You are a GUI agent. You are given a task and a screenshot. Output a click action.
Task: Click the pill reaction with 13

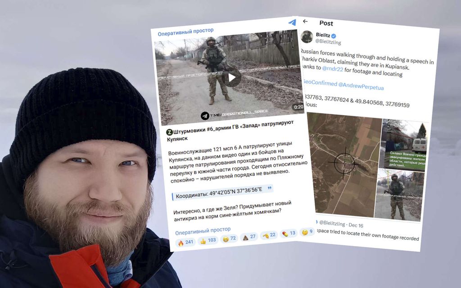(x=289, y=234)
